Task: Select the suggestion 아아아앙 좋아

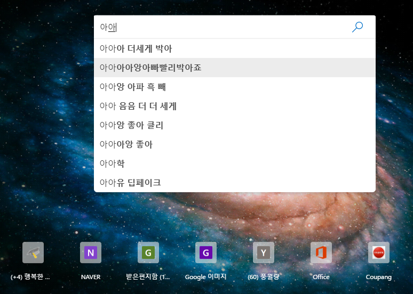Action: point(235,144)
